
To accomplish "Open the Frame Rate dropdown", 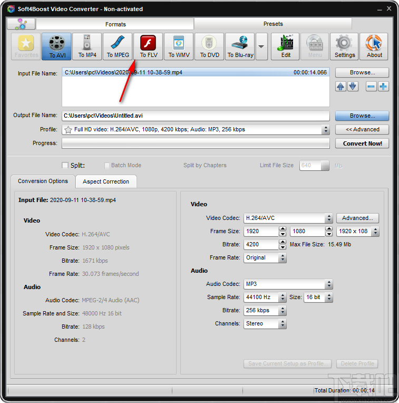I will [283, 258].
